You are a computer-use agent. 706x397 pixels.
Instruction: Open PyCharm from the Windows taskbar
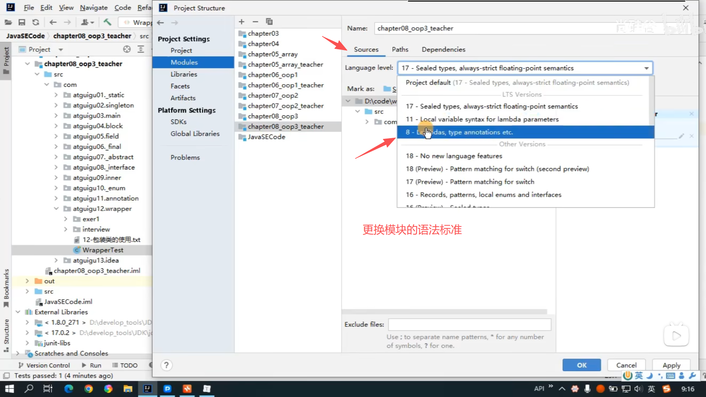coord(167,389)
